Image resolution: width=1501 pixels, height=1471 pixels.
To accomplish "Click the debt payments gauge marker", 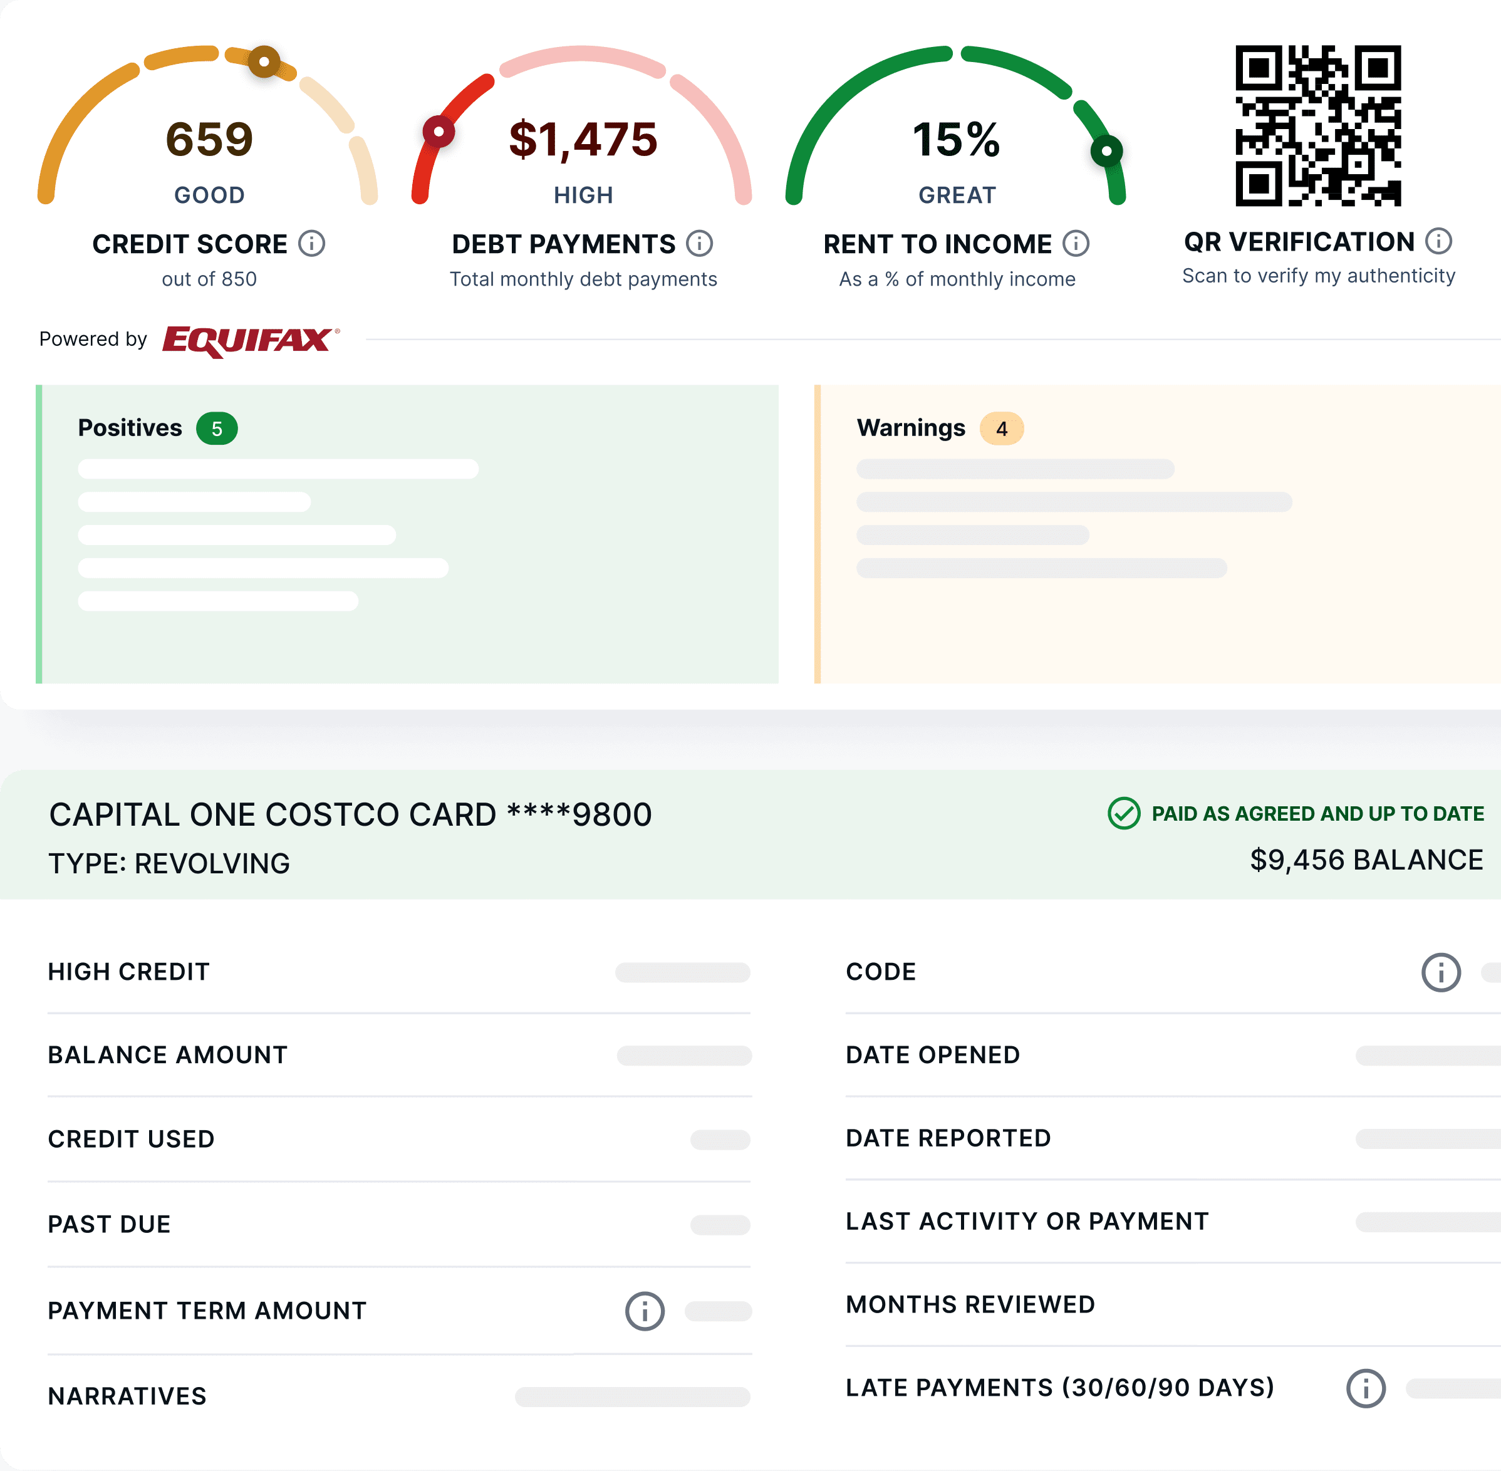I will (x=439, y=132).
